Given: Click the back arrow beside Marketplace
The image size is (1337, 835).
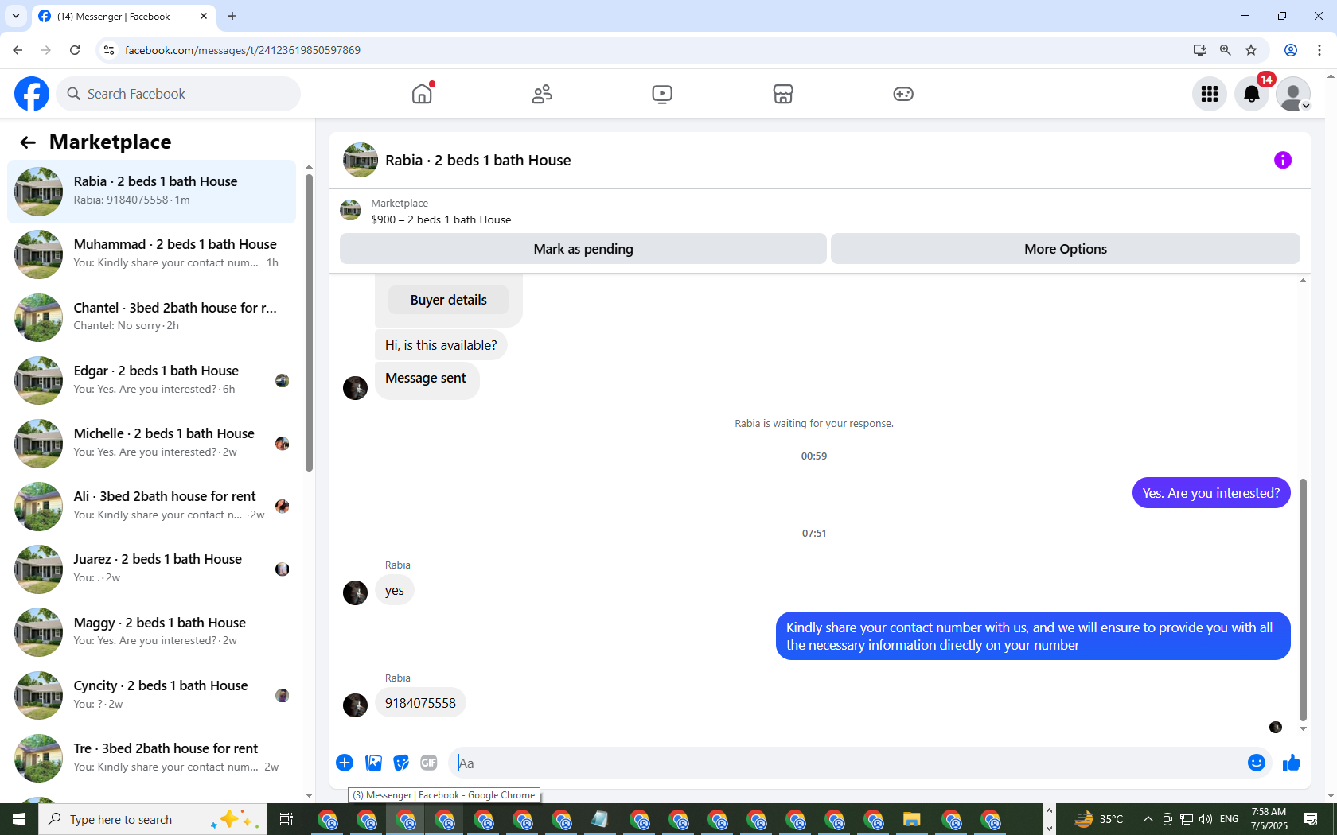Looking at the screenshot, I should (x=28, y=142).
